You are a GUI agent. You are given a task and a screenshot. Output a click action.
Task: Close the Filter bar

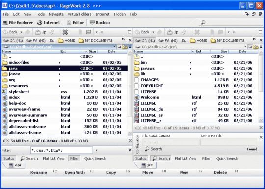click(130, 150)
